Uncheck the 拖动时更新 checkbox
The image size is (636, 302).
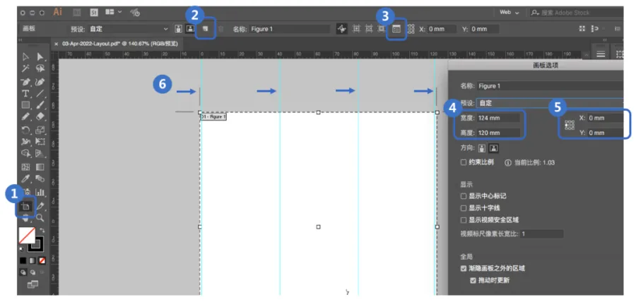(x=473, y=280)
